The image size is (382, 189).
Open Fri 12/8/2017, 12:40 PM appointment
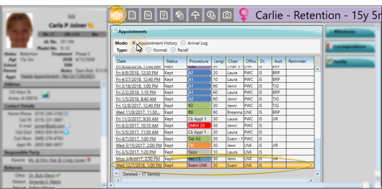pyautogui.click(x=138, y=105)
